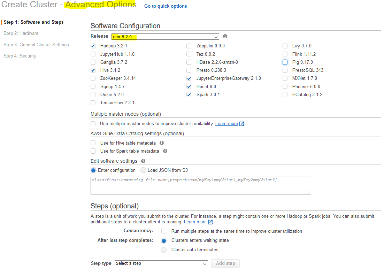Go to Step 2: Hardware
Image resolution: width=384 pixels, height=269 pixels.
[x=21, y=33]
